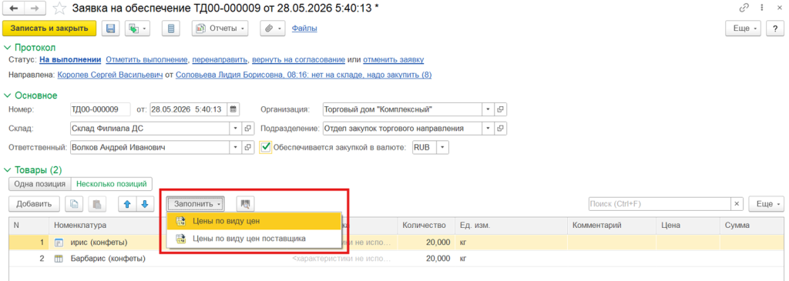789x281 pixels.
Task: Click the Сумма column header
Action: click(752, 226)
